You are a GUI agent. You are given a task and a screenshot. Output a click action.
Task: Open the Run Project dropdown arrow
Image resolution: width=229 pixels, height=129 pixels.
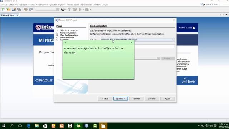click(x=83, y=10)
